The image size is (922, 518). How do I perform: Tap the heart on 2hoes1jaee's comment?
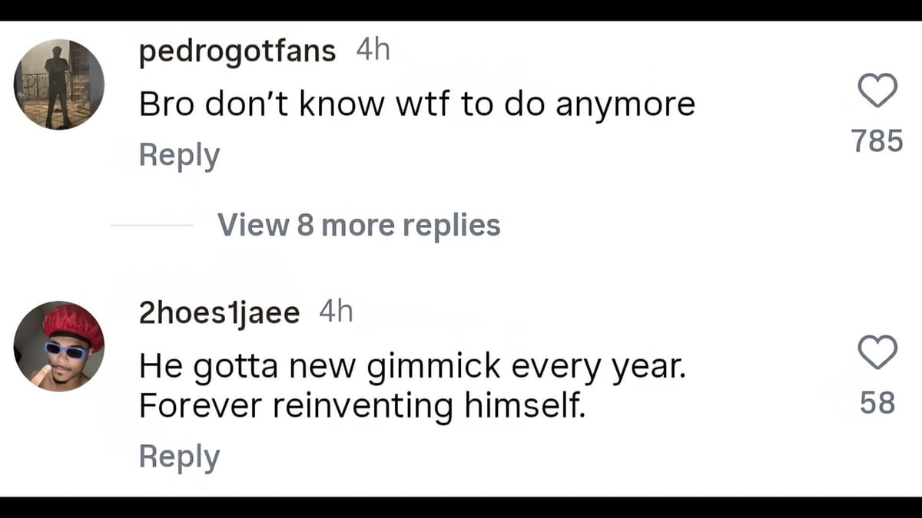tap(877, 352)
